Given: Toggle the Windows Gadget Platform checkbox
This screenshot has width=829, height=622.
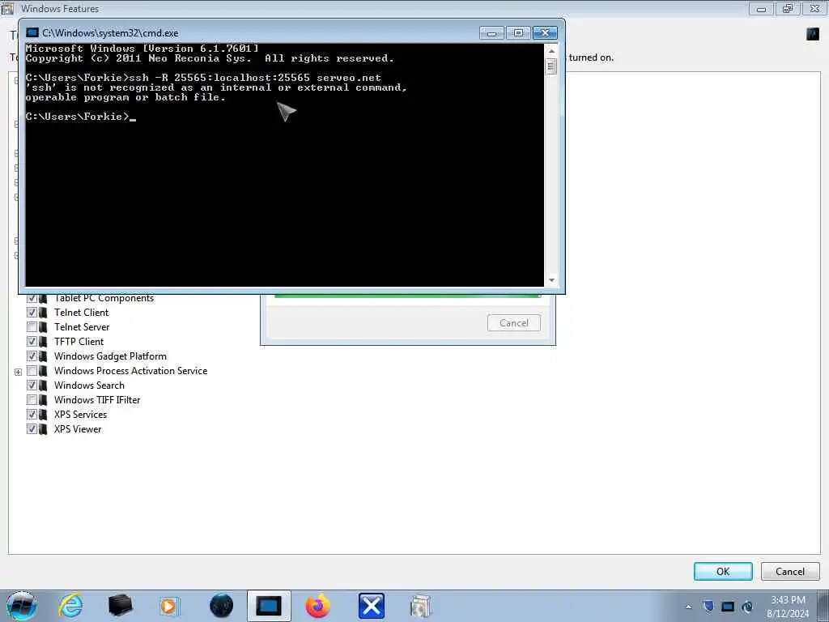Looking at the screenshot, I should click(x=32, y=356).
